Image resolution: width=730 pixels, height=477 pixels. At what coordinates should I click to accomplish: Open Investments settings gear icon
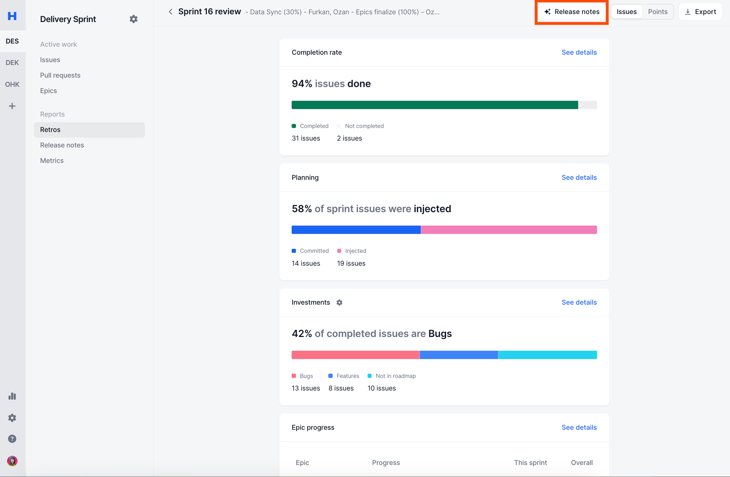click(x=339, y=302)
